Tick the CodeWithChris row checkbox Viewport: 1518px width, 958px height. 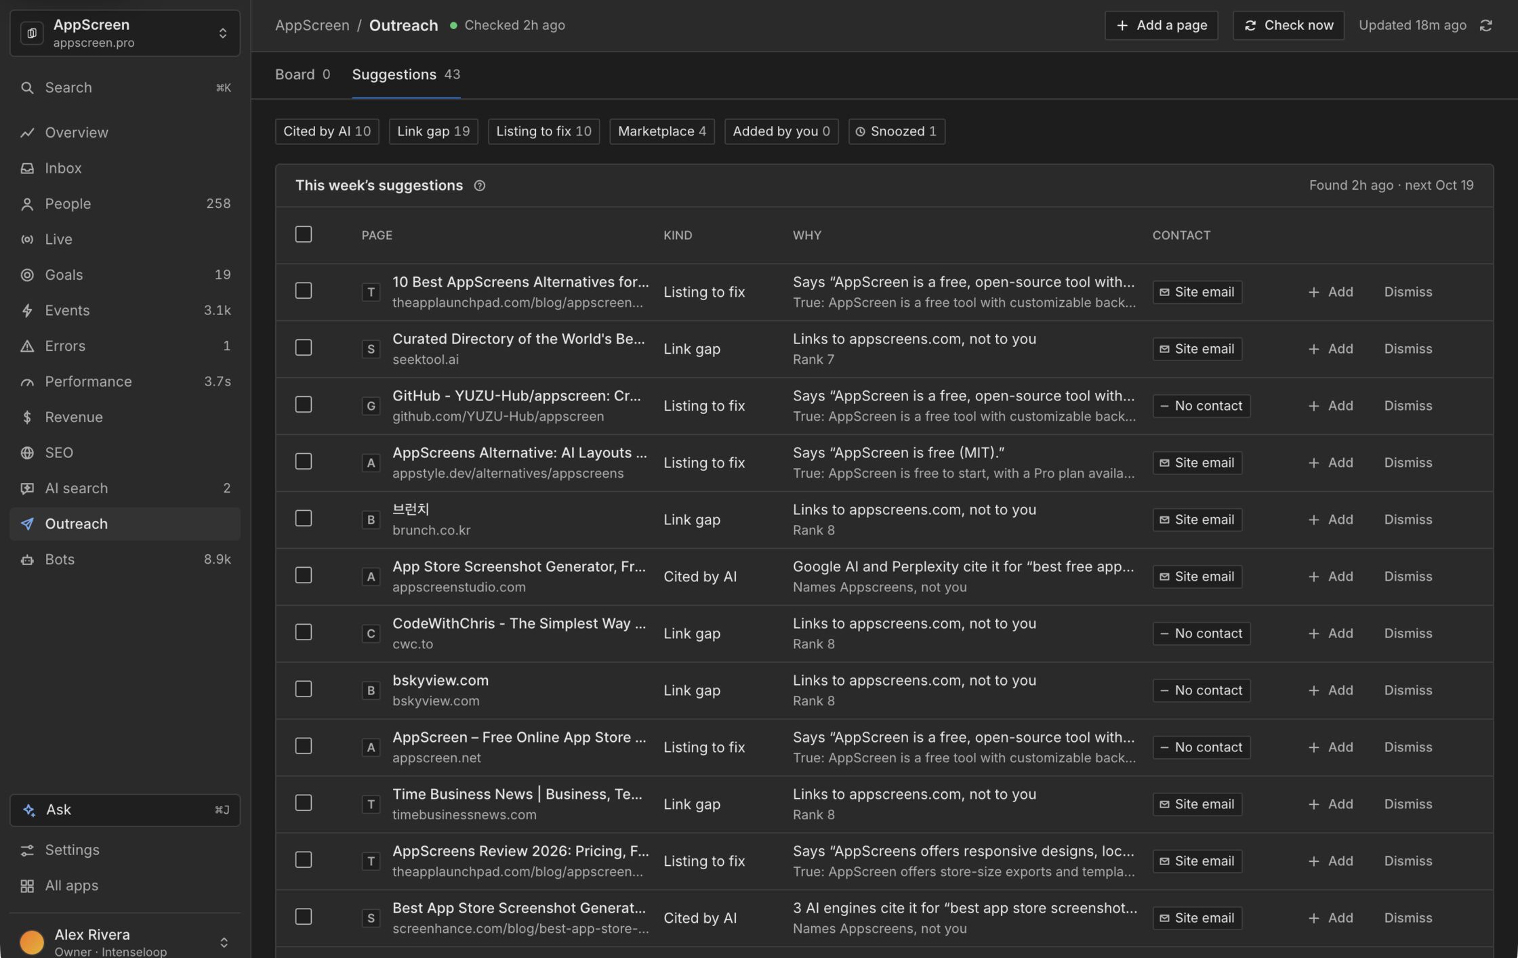(x=304, y=633)
